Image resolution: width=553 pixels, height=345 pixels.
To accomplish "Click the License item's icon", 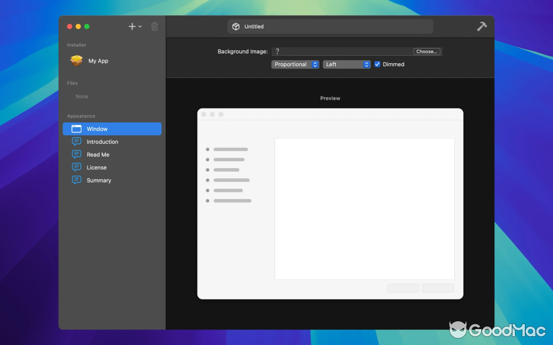I will [76, 167].
